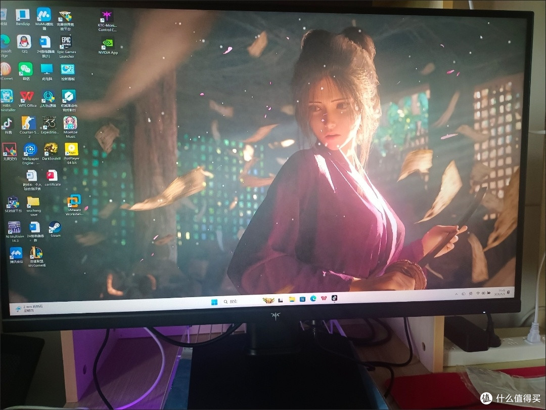Launch the DarkSoulsIII shortcut
Image resolution: width=546 pixels, height=410 pixels.
(x=51, y=152)
